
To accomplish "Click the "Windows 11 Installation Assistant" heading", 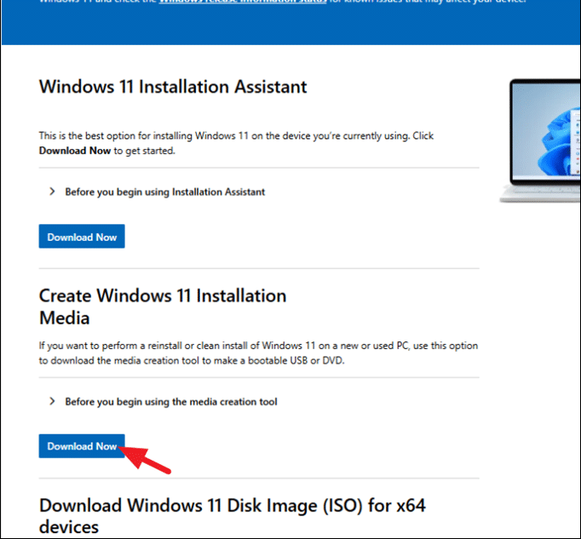I will 173,87.
